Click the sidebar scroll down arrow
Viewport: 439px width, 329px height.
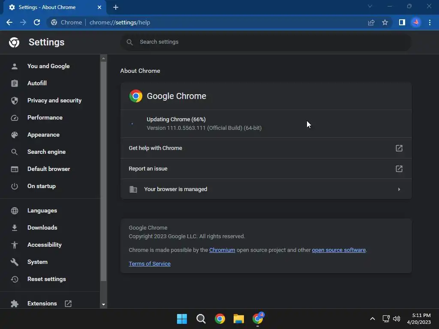pyautogui.click(x=103, y=305)
